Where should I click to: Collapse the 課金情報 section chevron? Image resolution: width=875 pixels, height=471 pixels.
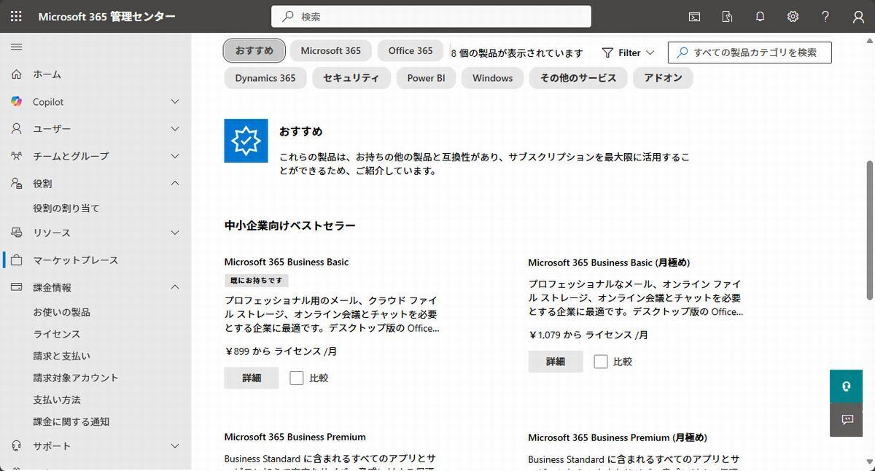175,287
